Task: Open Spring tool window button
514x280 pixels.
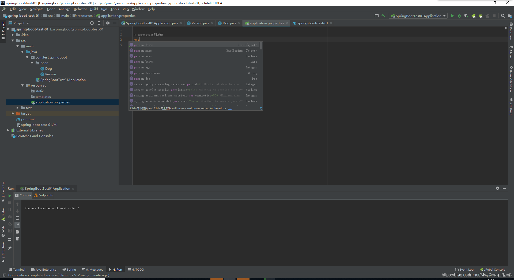Action: (69, 270)
